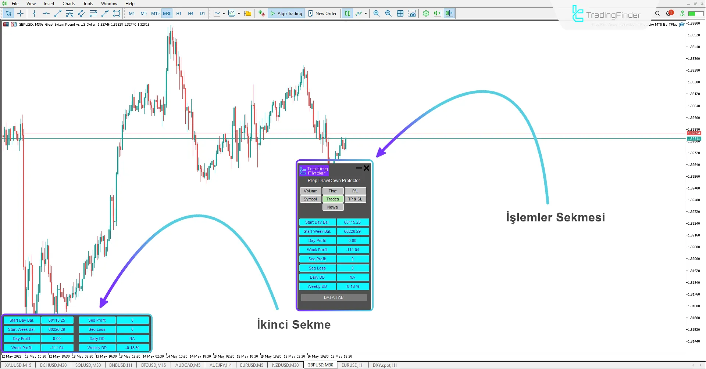The height and width of the screenshot is (369, 706).
Task: Click the Trades button in the panel
Action: pyautogui.click(x=333, y=199)
